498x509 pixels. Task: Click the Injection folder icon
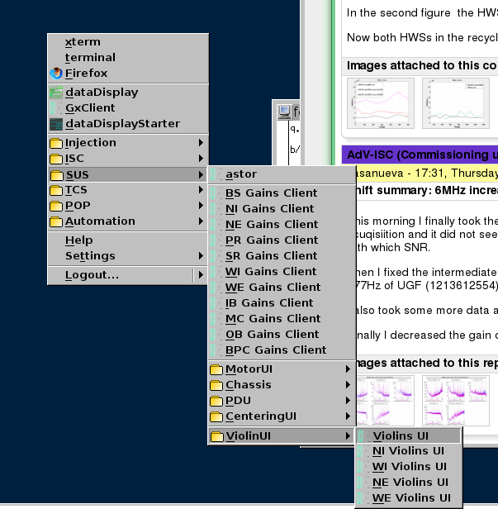click(56, 143)
